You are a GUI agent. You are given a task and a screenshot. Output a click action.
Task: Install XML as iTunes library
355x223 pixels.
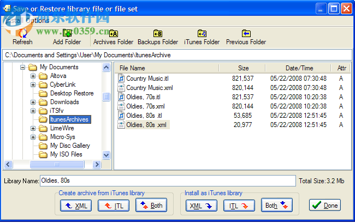click(x=202, y=206)
